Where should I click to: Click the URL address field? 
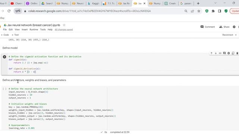90,11
